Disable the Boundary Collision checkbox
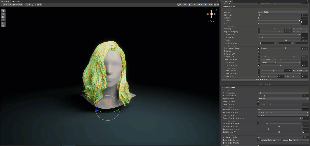 pyautogui.click(x=259, y=48)
